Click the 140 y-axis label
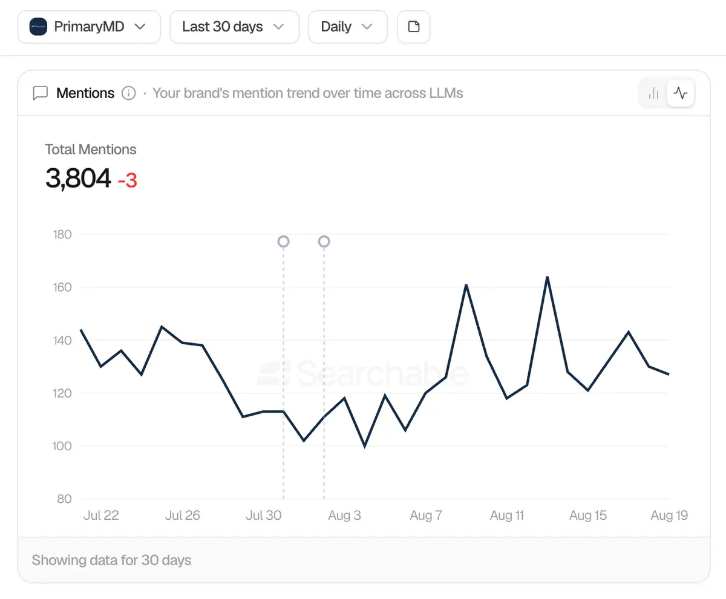Viewport: 726px width, 599px height. [62, 340]
